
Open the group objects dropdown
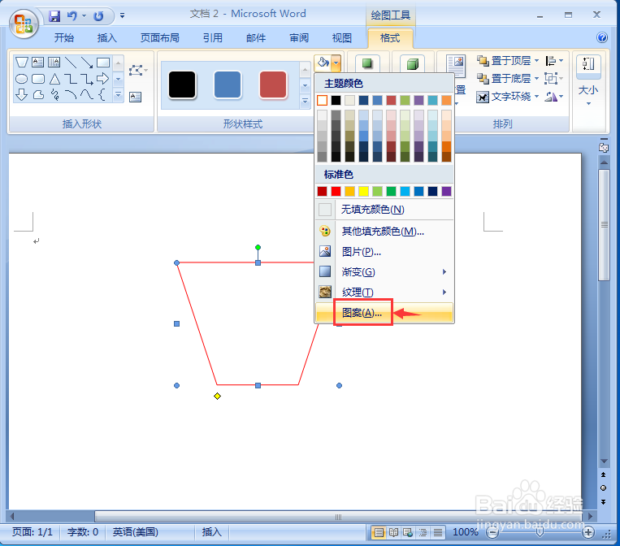click(x=554, y=78)
